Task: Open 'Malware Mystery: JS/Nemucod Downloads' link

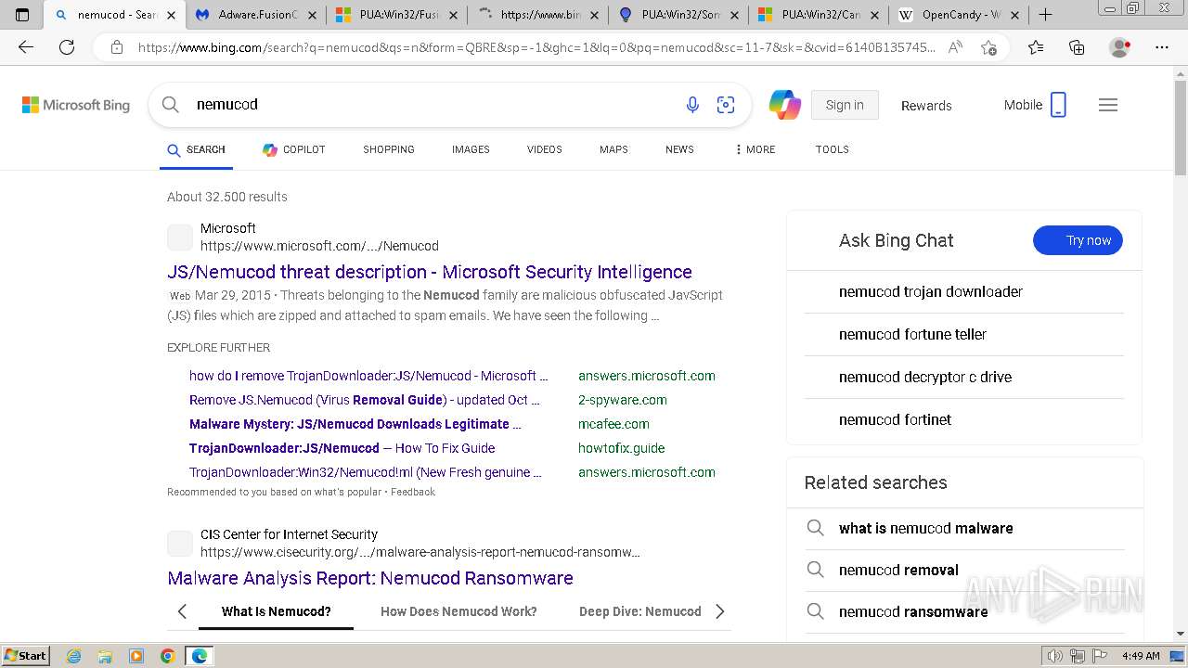Action: [x=355, y=424]
